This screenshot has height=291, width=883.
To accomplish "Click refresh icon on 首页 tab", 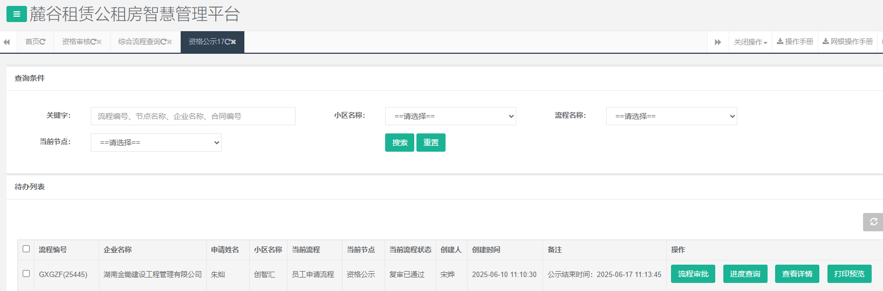I will point(43,42).
